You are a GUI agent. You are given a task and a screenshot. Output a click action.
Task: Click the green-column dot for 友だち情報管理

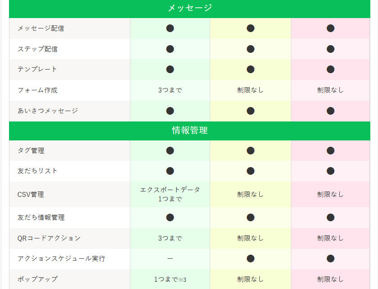(170, 217)
